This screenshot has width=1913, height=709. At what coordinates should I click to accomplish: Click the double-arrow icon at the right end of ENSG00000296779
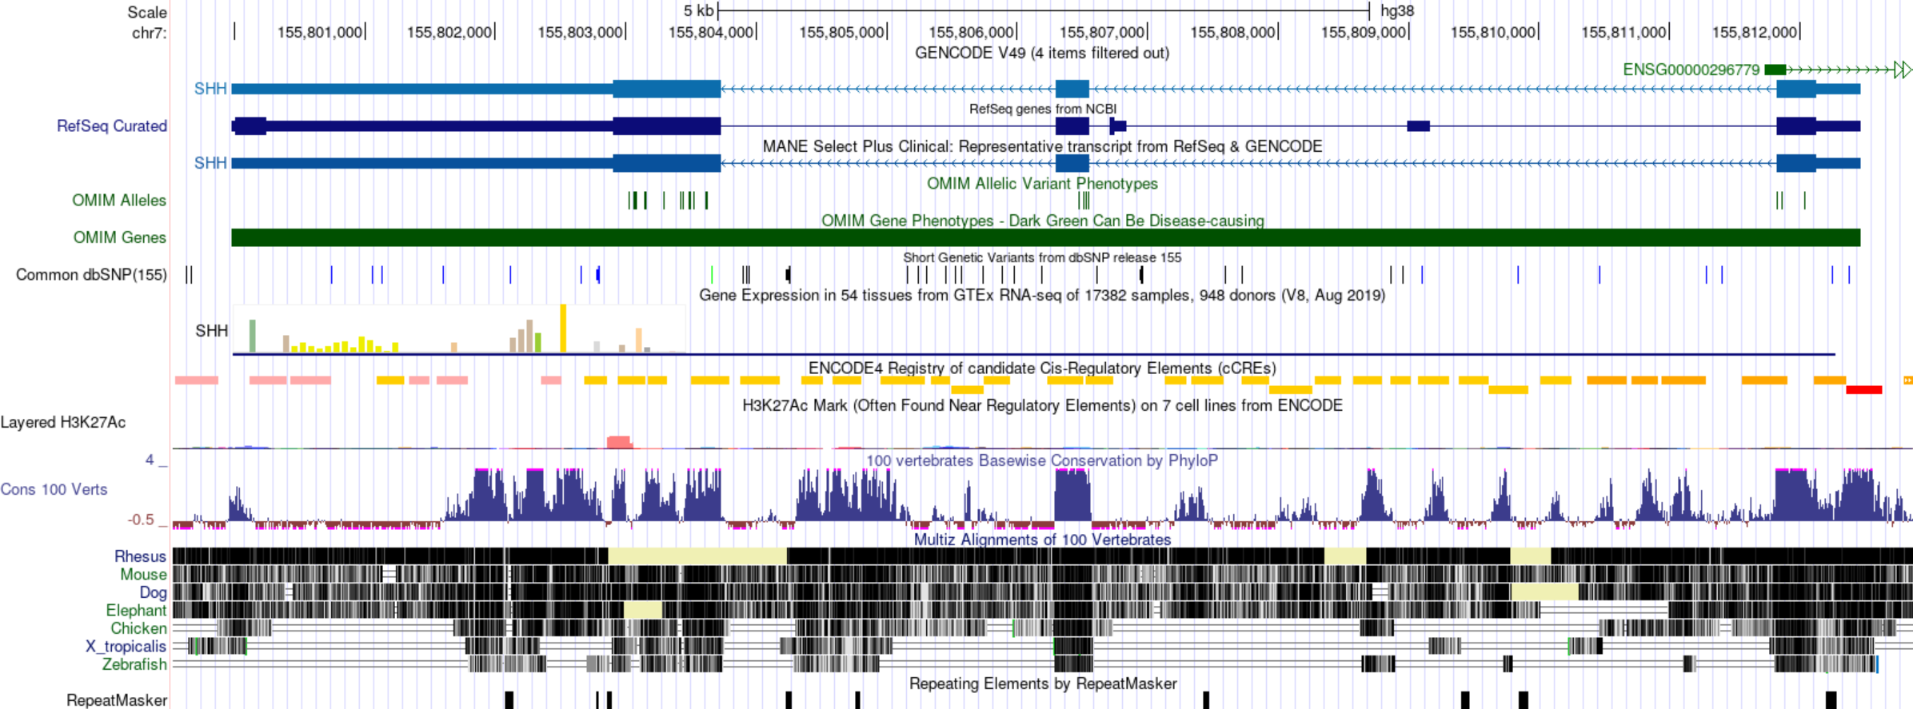[1903, 70]
